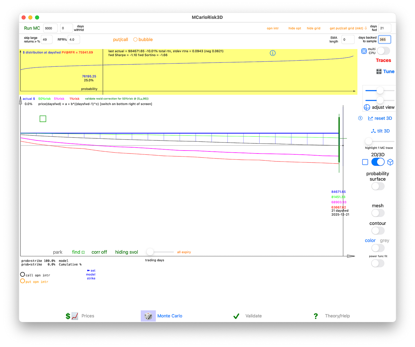Adjust the upper adjust view slider

(380, 91)
